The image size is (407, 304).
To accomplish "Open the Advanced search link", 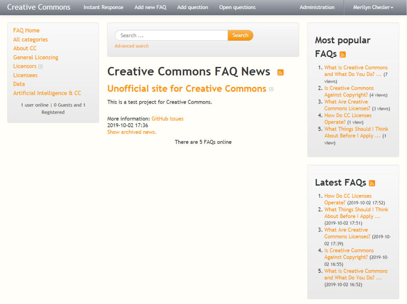I will click(132, 46).
